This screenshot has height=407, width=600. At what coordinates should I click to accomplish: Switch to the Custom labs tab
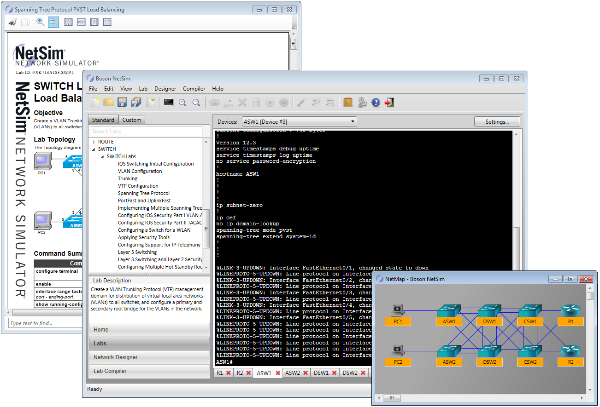pos(132,119)
